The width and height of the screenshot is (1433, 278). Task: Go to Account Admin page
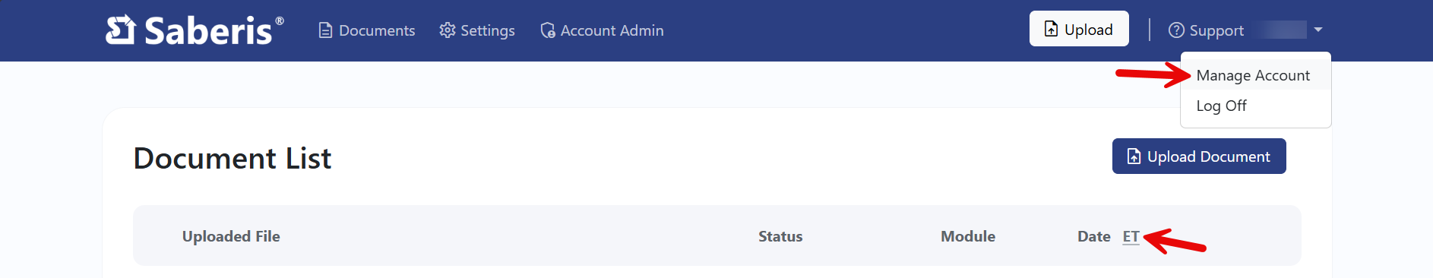click(602, 30)
